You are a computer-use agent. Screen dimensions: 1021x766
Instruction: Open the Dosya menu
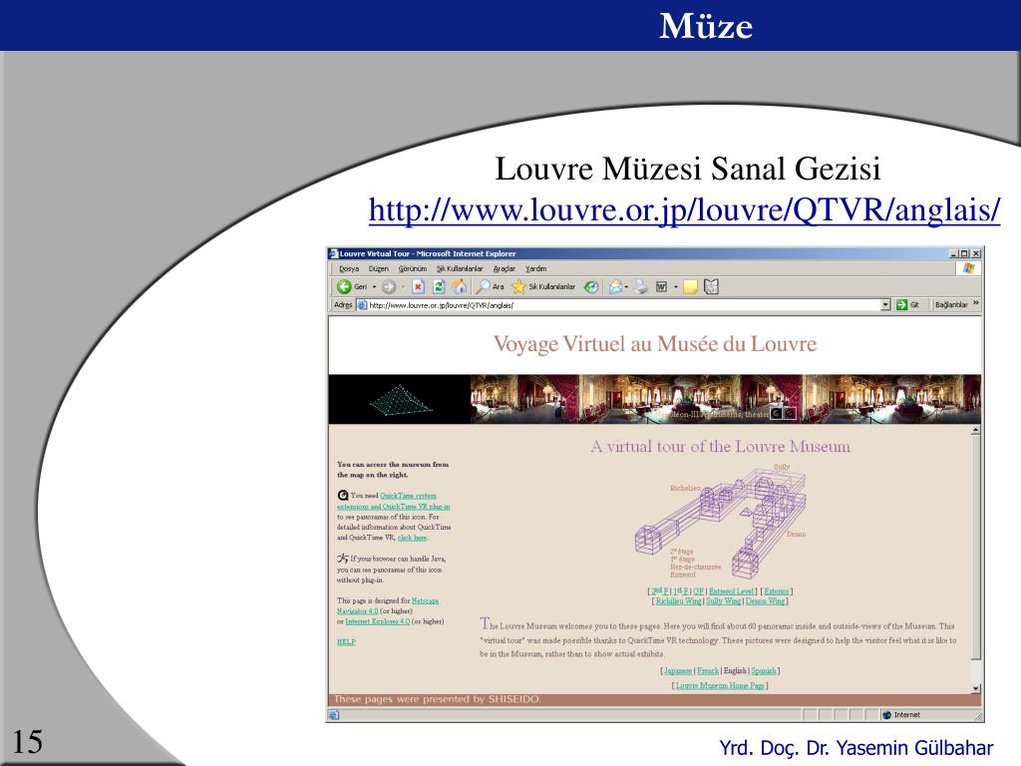[349, 268]
